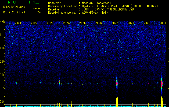
Task: Click the meteor echo between 2023 and 2024
Action: (60, 82)
